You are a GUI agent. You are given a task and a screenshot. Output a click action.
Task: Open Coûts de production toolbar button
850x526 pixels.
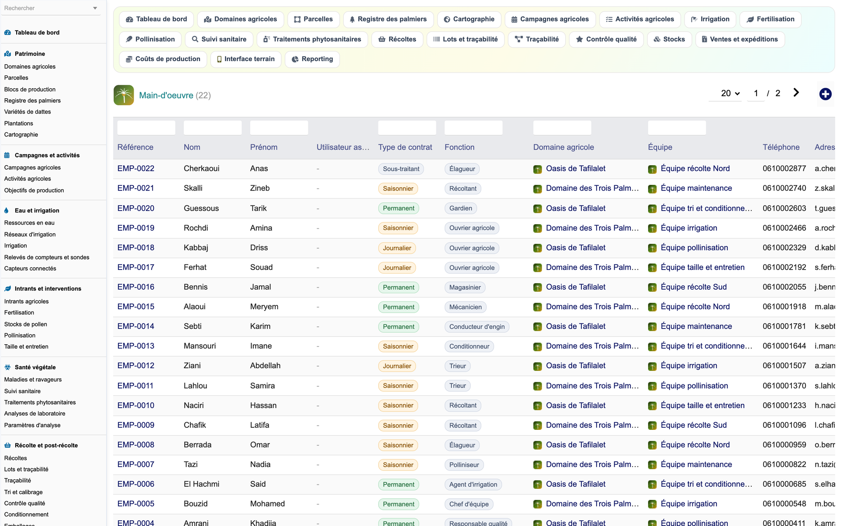[x=163, y=59]
